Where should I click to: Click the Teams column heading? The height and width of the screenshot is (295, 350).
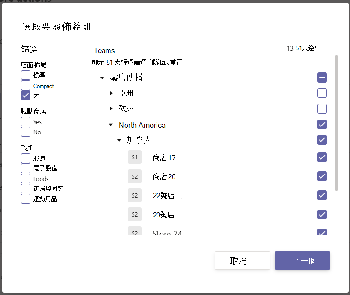[104, 51]
